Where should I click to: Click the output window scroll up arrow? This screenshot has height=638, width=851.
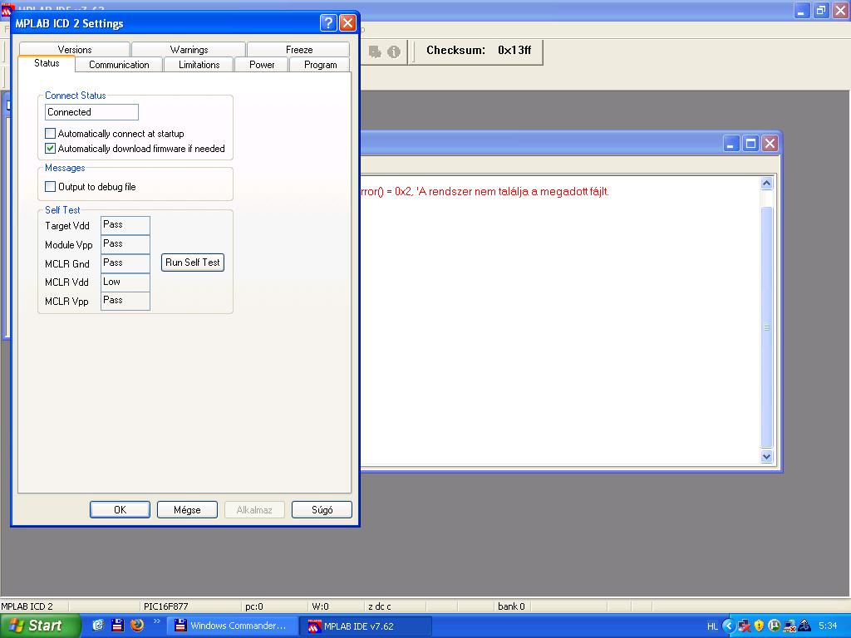tap(766, 184)
